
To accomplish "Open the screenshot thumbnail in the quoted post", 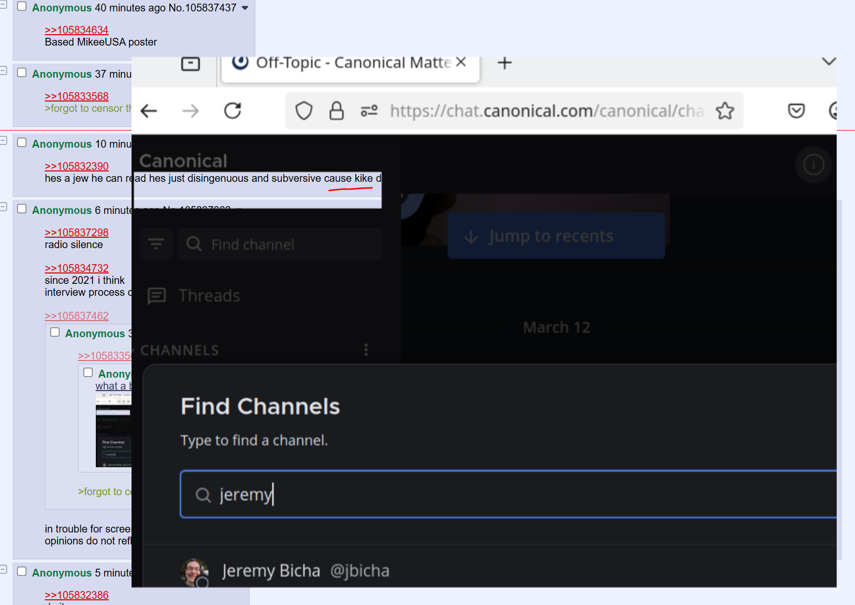I will (113, 430).
